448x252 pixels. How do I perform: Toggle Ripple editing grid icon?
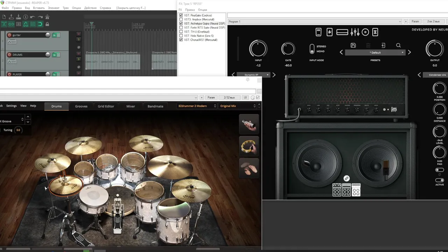pos(19,24)
